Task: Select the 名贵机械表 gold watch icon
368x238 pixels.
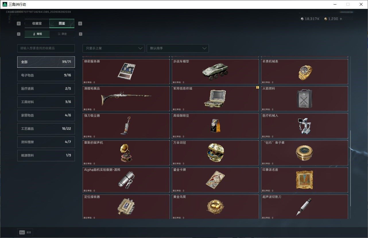Action: (x=305, y=72)
